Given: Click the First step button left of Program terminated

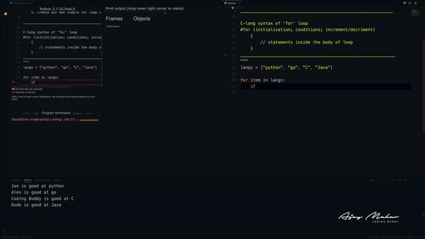Looking at the screenshot, I should coord(25,114).
